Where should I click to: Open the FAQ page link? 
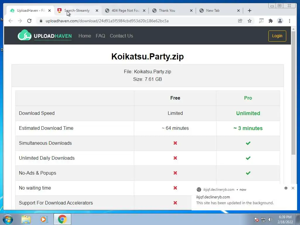click(100, 36)
